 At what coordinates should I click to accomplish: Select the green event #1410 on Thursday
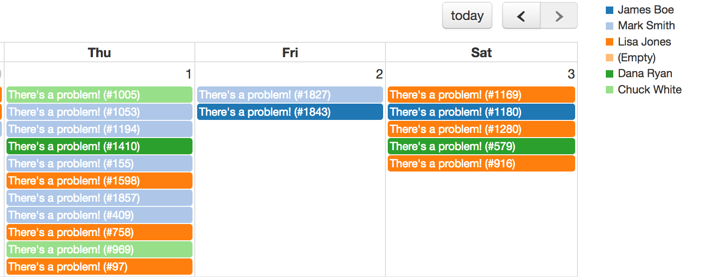pos(99,146)
